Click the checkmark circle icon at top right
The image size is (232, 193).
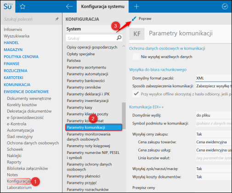pyautogui.click(x=225, y=6)
